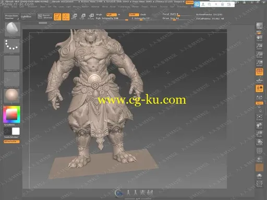
Task: Open the material sphere selector
Action: pos(11,96)
